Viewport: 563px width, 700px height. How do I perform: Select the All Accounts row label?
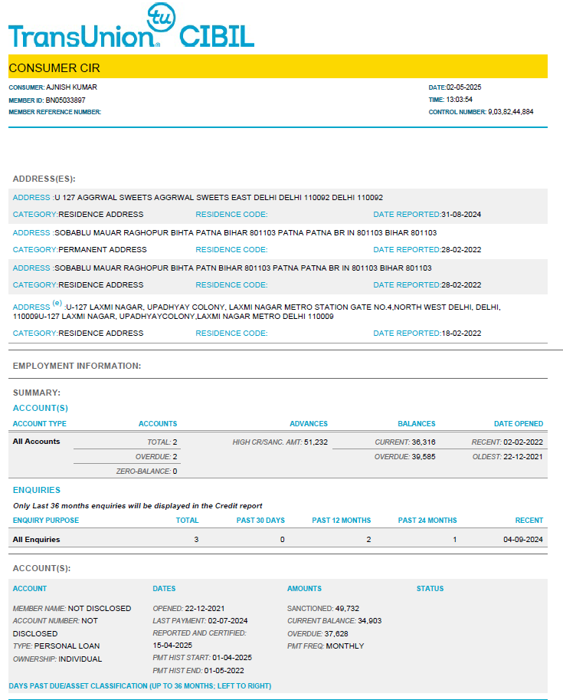(36, 441)
